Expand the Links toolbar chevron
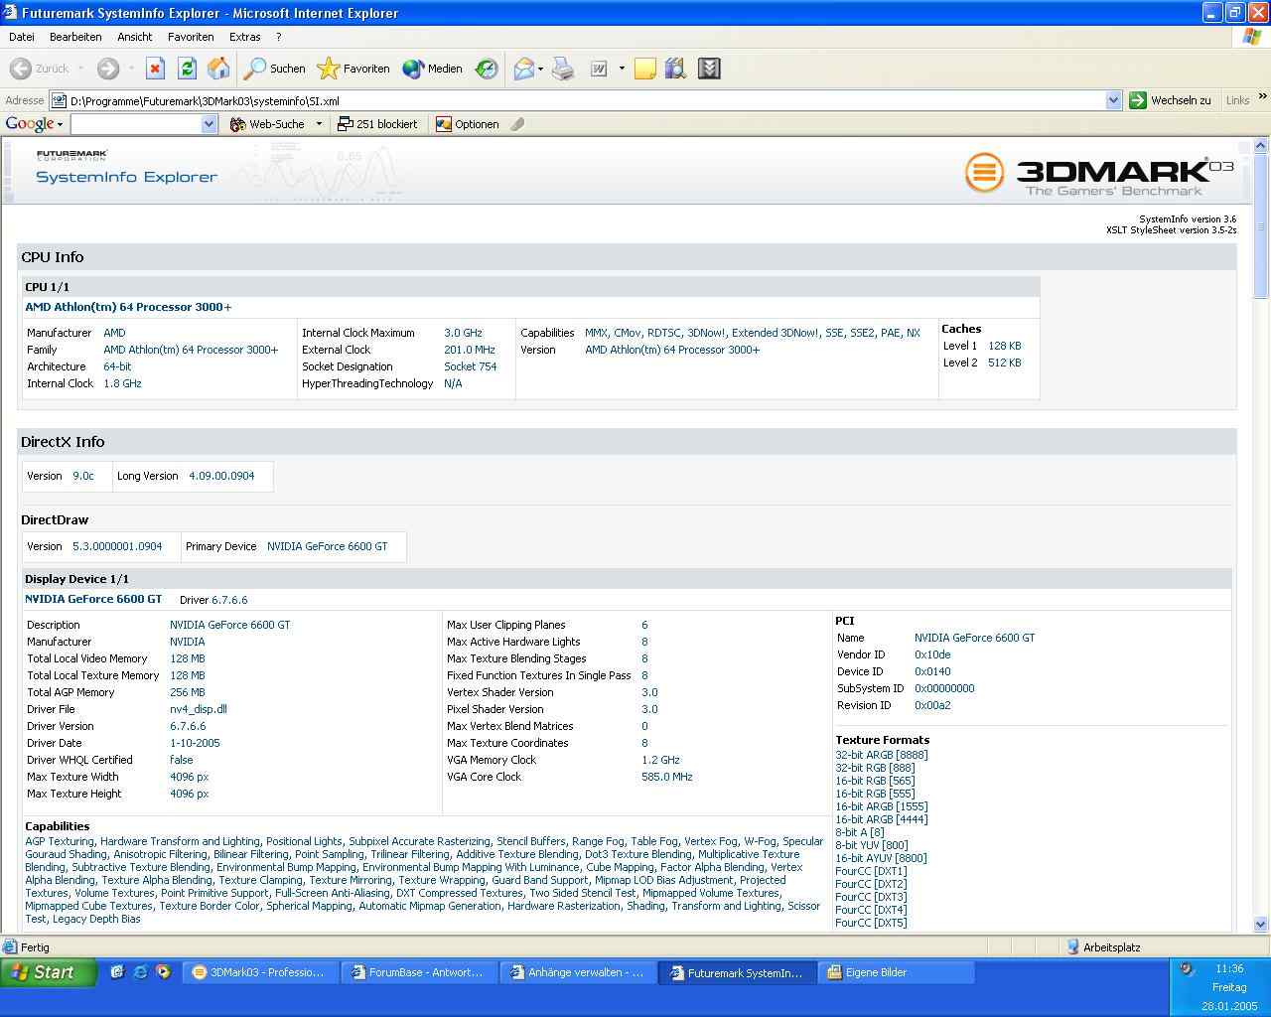Image resolution: width=1271 pixels, height=1017 pixels. 1262,97
